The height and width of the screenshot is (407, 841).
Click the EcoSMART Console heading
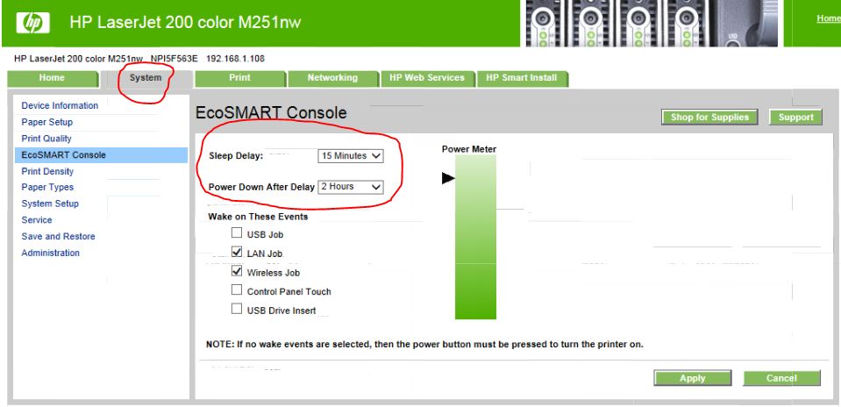click(x=271, y=112)
